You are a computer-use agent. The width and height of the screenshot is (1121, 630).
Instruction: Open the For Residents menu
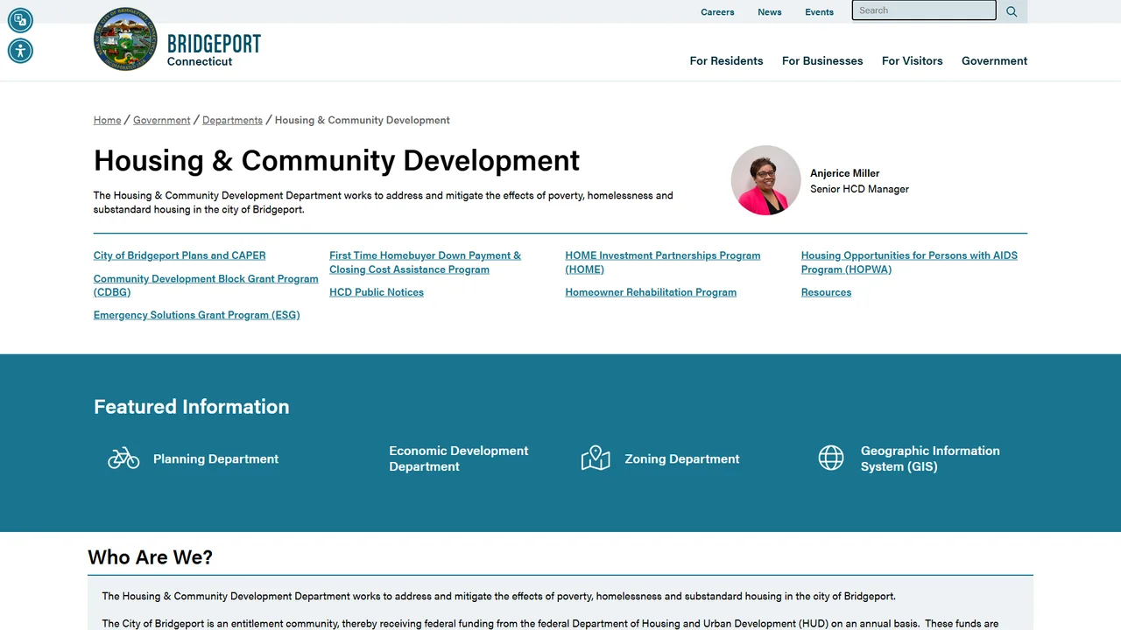coord(726,60)
